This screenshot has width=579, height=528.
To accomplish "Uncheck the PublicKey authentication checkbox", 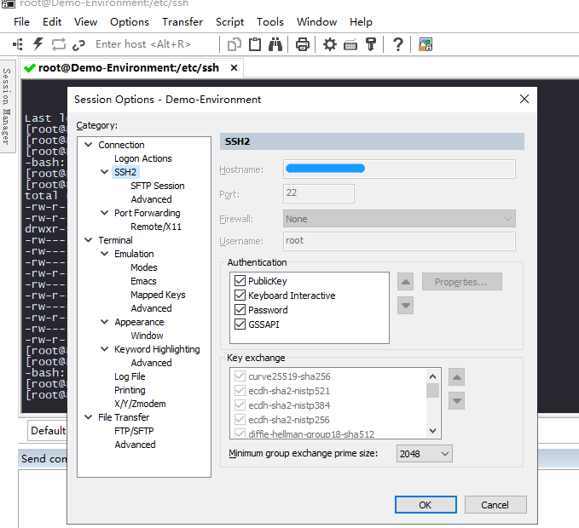I will coord(240,281).
